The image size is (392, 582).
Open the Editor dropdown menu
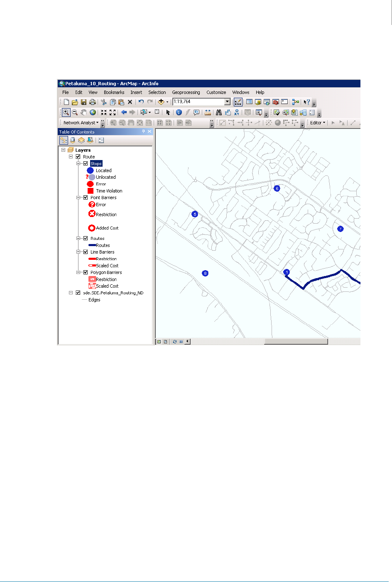coord(318,123)
